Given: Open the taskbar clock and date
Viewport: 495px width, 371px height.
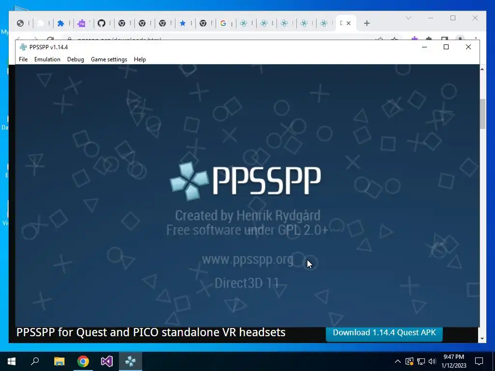Looking at the screenshot, I should tap(453, 361).
